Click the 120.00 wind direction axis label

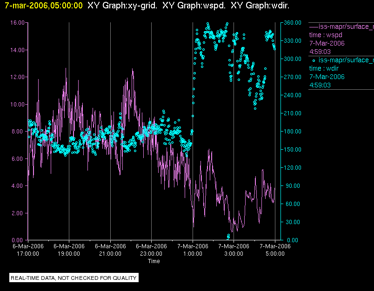click(x=293, y=167)
